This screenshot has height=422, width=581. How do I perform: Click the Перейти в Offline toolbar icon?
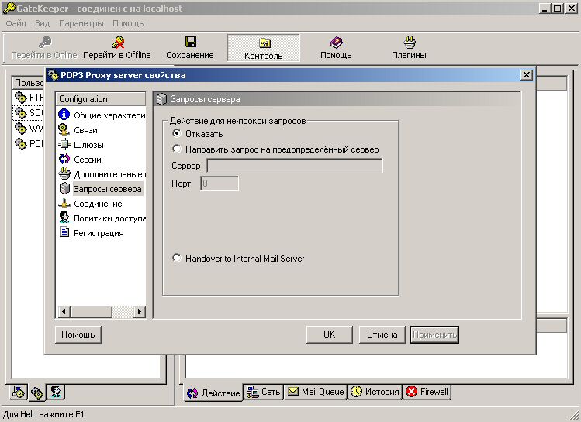tap(118, 43)
